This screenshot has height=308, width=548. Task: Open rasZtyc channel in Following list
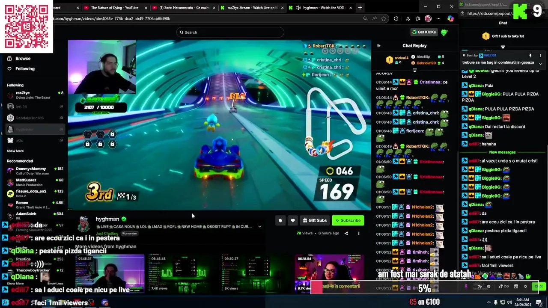coord(35,95)
